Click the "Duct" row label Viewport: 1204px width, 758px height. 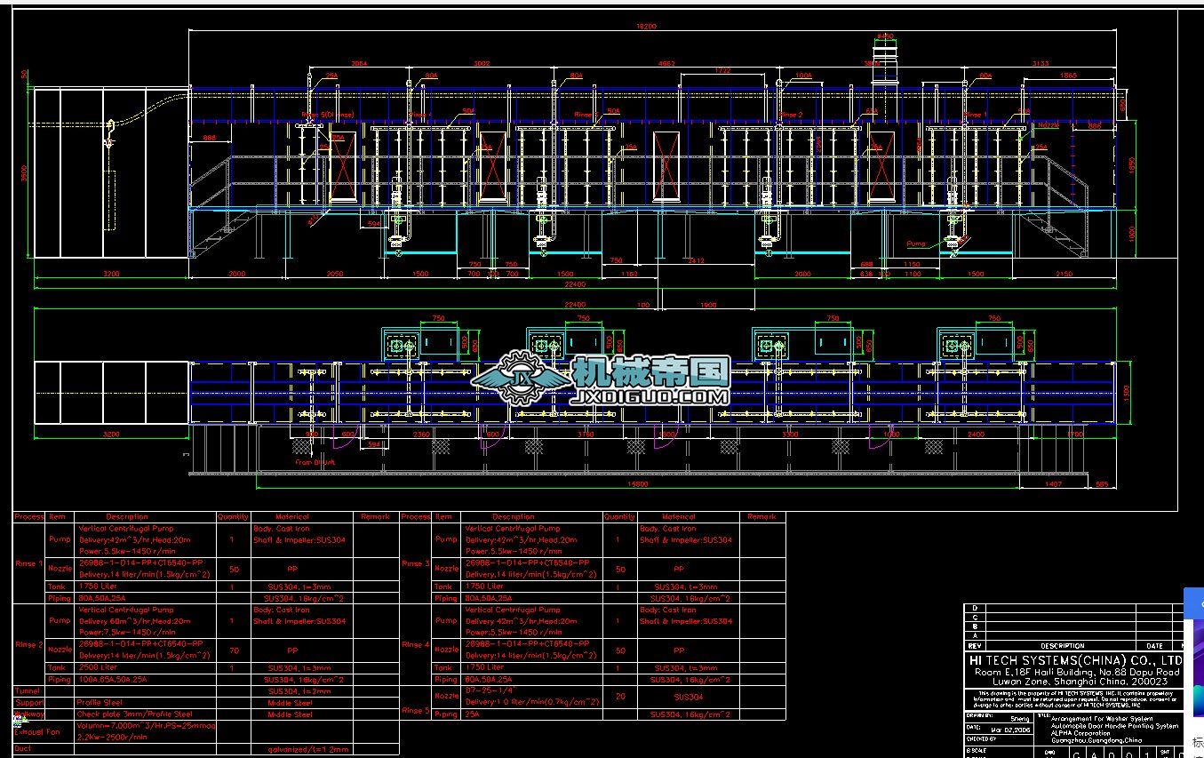[22, 748]
